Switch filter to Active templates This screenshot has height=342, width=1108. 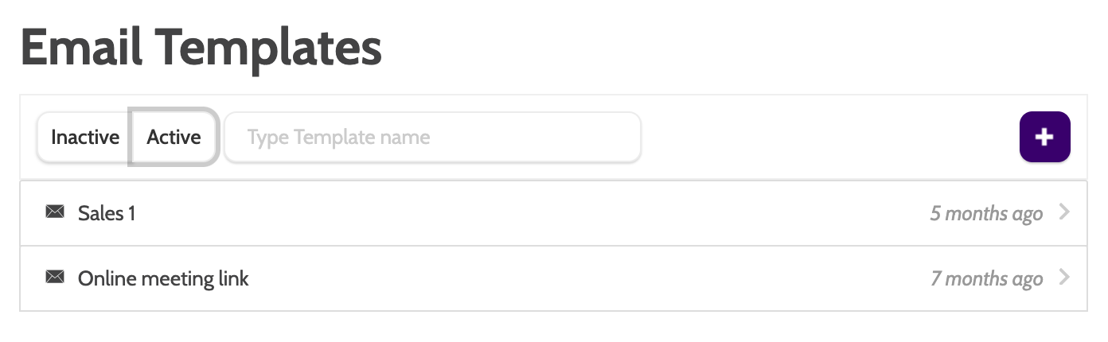pyautogui.click(x=174, y=138)
